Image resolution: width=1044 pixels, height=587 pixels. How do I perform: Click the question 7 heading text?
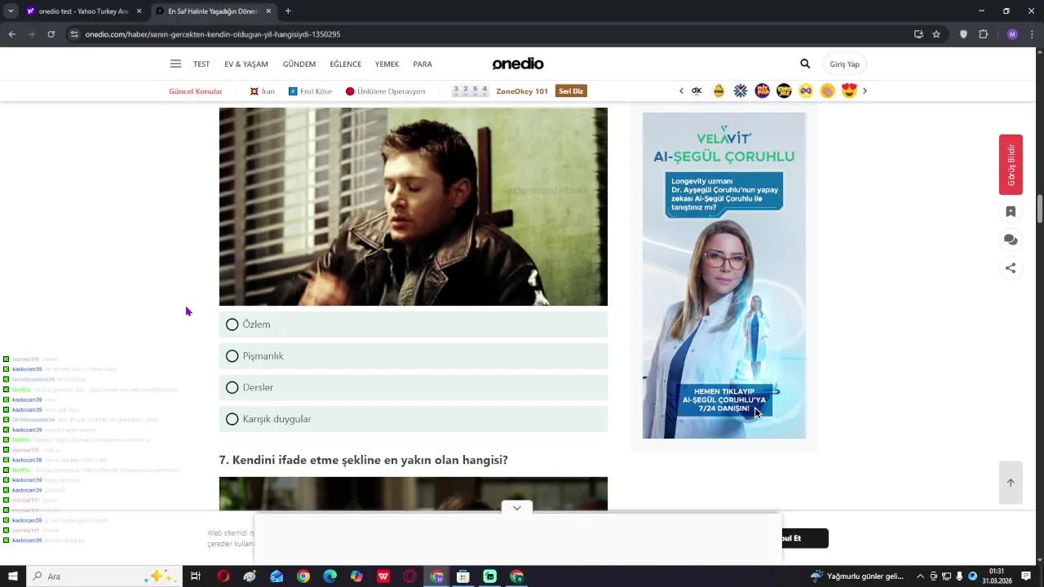point(363,461)
